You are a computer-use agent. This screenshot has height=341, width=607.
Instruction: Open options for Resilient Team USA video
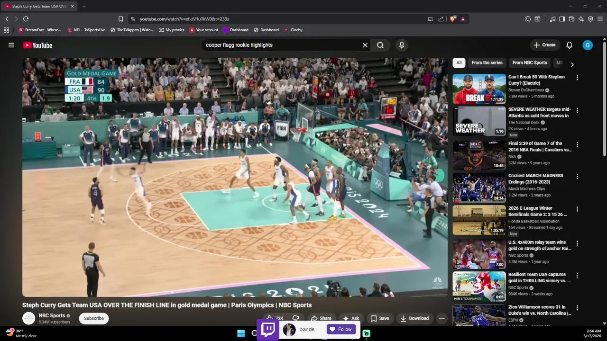(577, 275)
